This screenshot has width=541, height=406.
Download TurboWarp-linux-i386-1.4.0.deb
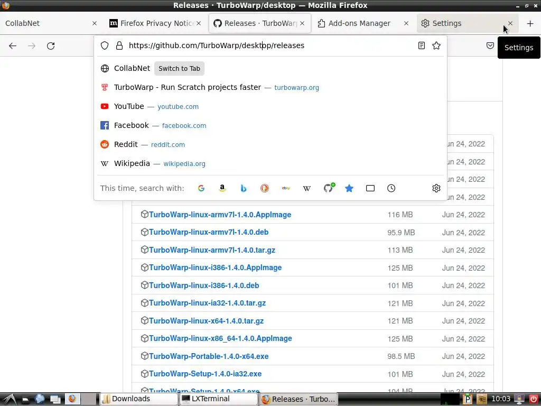click(204, 285)
